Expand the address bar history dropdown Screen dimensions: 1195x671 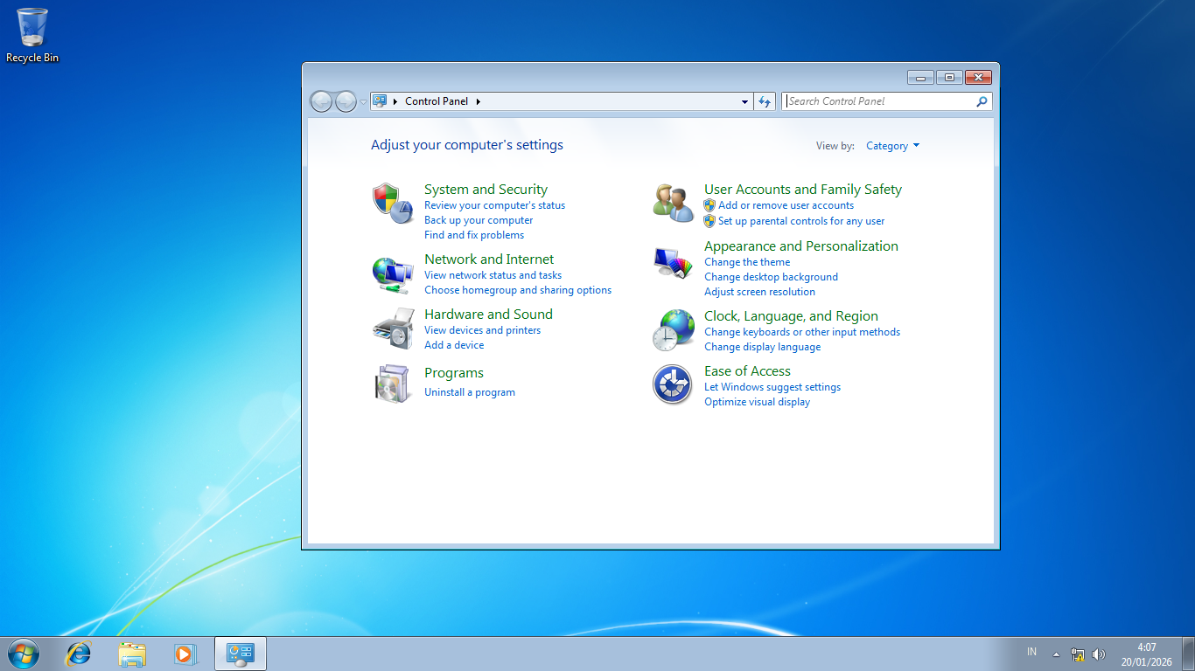pos(744,101)
